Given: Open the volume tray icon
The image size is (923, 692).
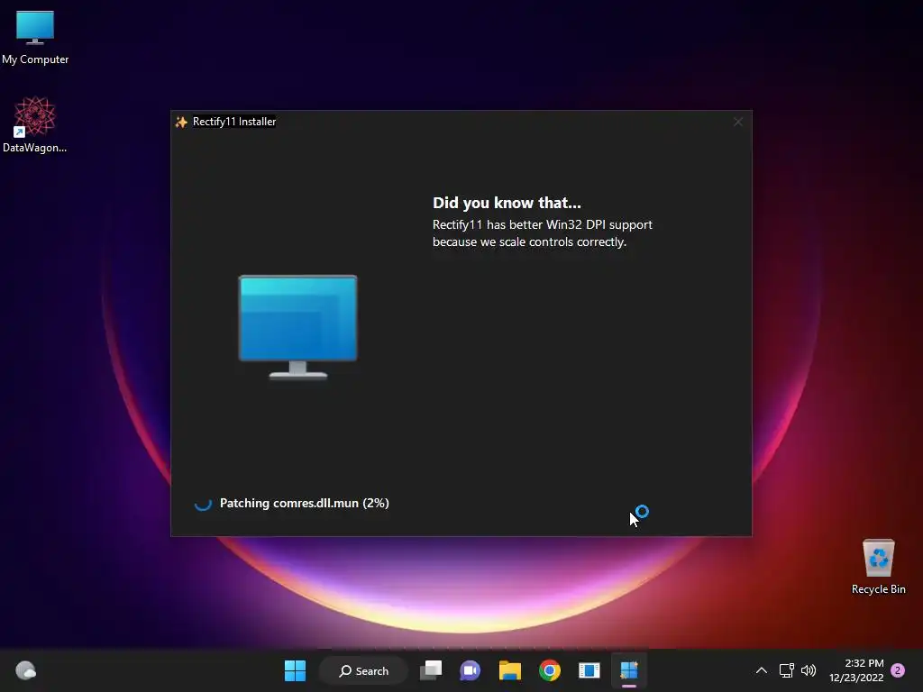Looking at the screenshot, I should 809,670.
